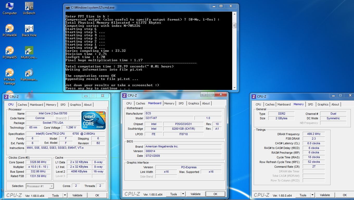
Task: Open the Caches tab in left CPU-Z window
Action: (x=22, y=105)
